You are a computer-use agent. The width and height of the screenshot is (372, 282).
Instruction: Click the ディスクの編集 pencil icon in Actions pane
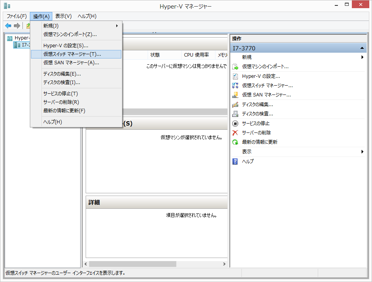(235, 104)
